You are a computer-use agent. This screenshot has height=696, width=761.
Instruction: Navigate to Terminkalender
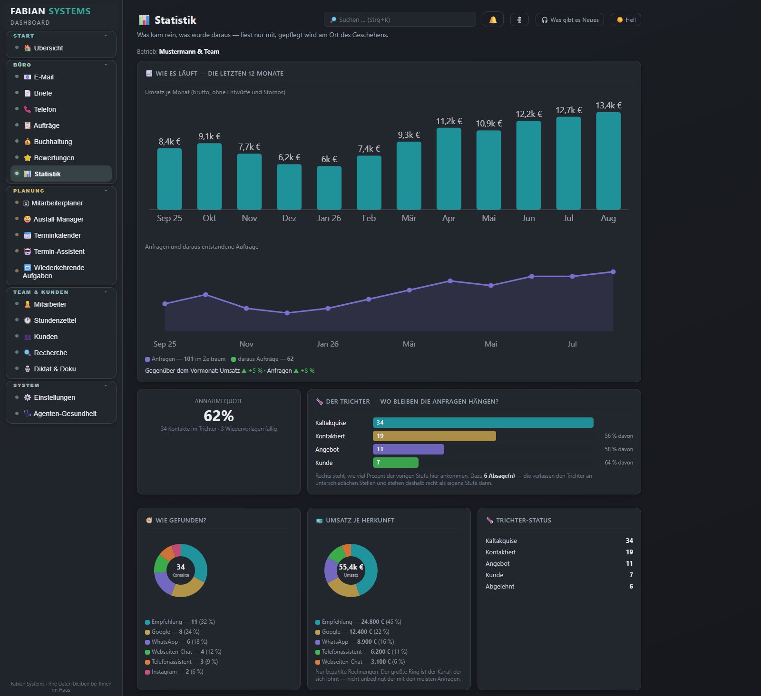tap(61, 235)
